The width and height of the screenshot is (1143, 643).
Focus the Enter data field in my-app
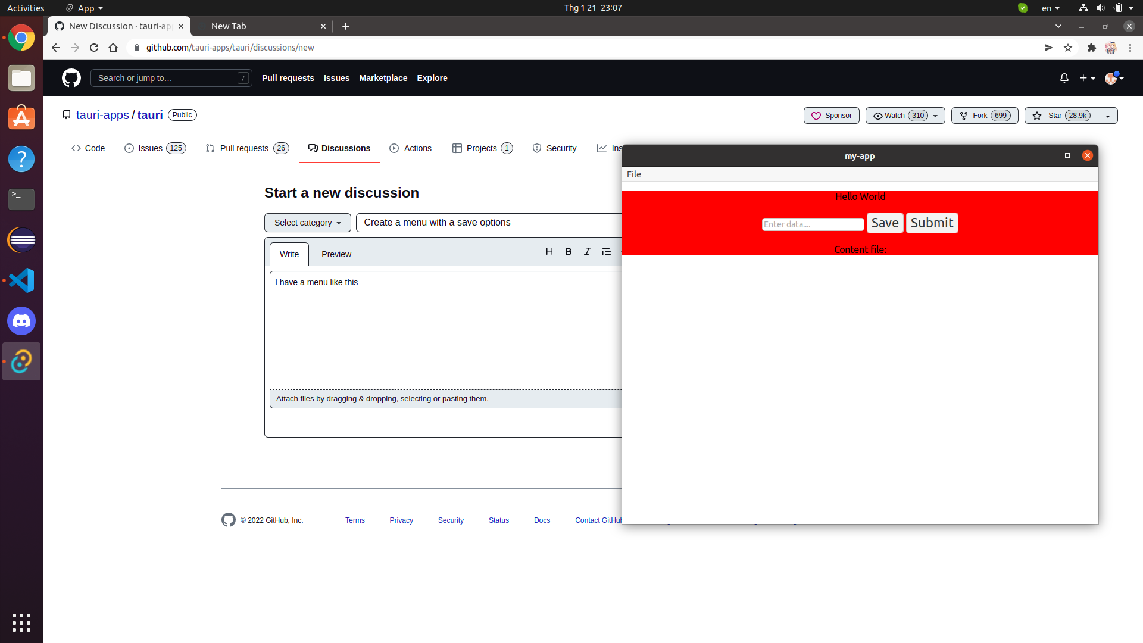coord(813,224)
